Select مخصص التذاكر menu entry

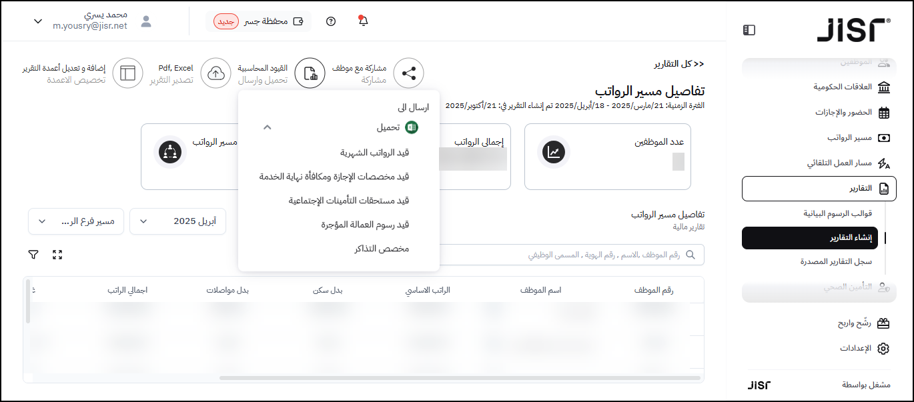click(382, 249)
